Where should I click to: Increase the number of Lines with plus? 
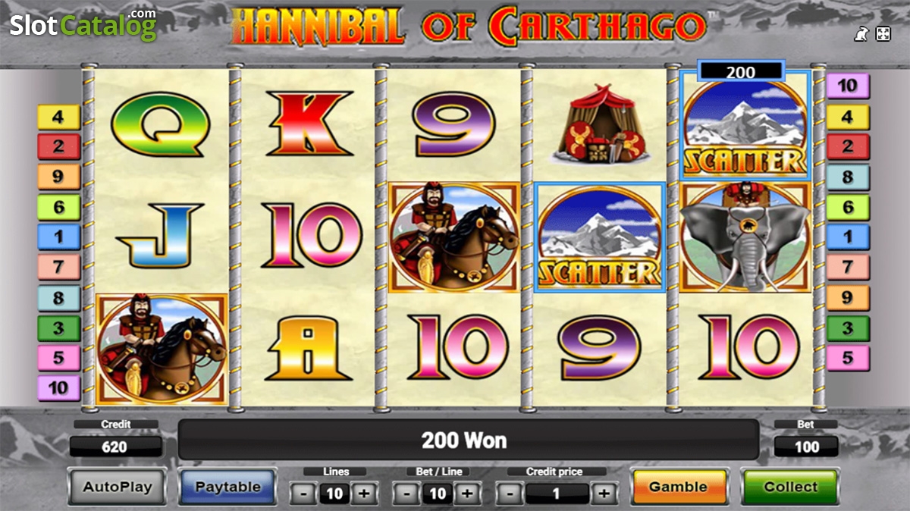tap(364, 494)
